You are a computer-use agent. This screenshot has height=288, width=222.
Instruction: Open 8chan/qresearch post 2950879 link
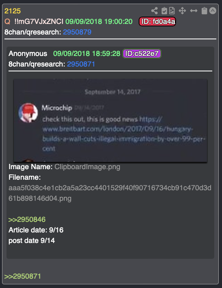[x=77, y=32]
